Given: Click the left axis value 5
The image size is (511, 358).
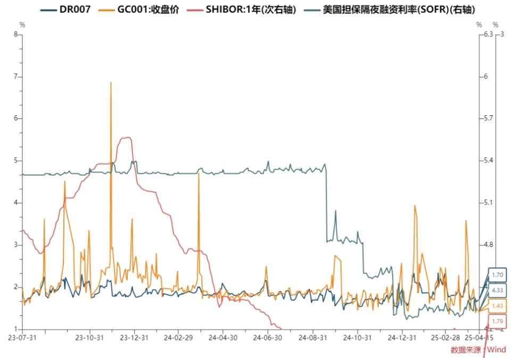Looking at the screenshot, I should 15,160.
